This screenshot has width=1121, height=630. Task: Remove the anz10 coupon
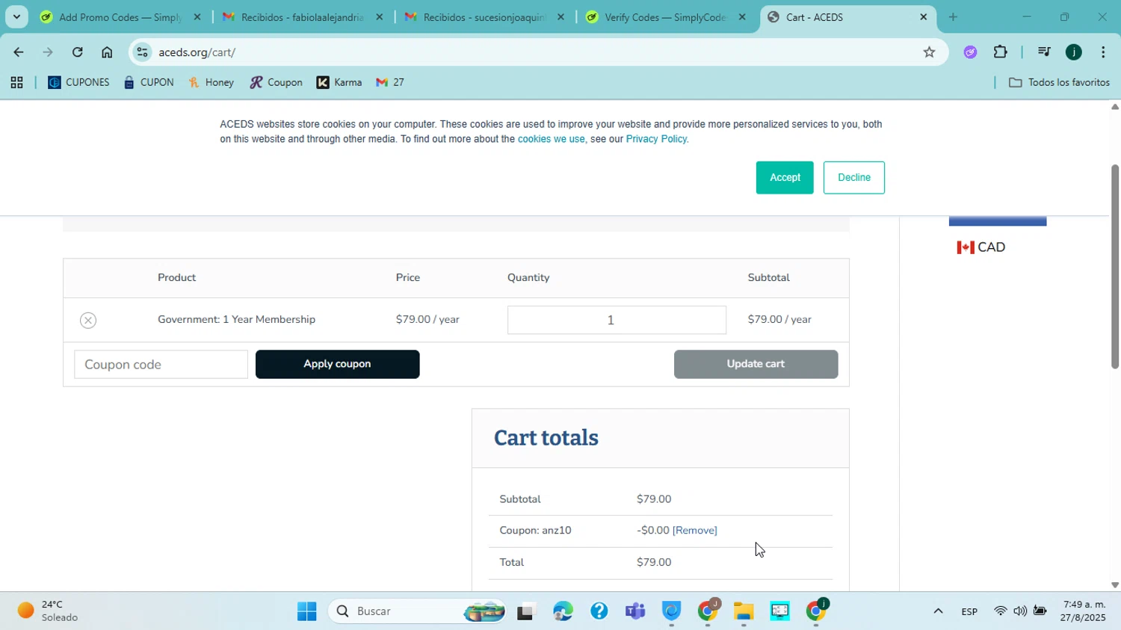tap(695, 531)
